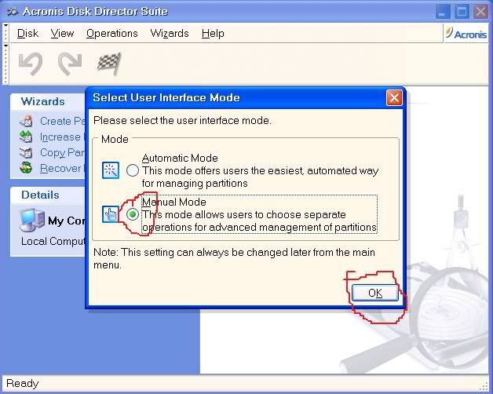Click the application icon in the title bar
Image resolution: width=493 pixels, height=394 pixels.
[13, 12]
